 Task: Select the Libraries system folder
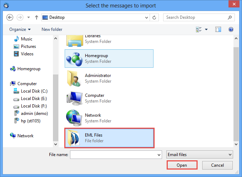click(x=109, y=41)
